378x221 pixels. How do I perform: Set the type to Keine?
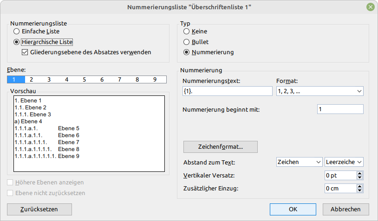click(187, 31)
